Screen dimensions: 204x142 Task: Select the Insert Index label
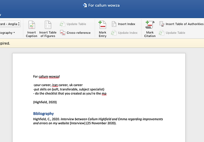[127, 24]
